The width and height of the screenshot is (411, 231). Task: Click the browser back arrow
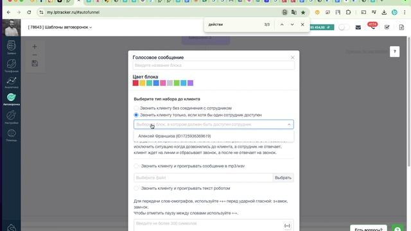[8, 12]
